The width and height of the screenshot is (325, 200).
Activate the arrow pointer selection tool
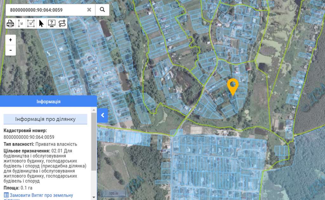pyautogui.click(x=41, y=23)
